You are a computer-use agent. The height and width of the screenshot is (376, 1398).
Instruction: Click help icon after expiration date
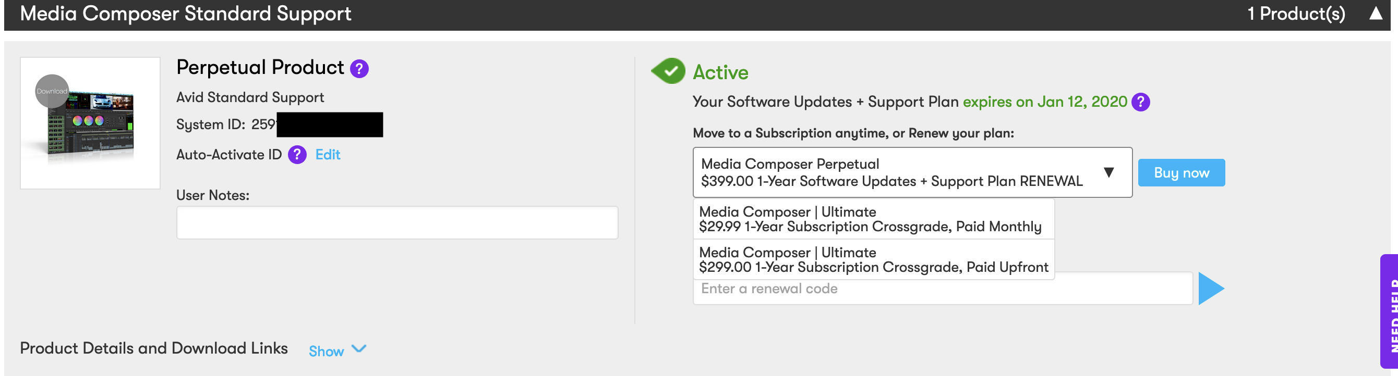tap(1140, 102)
